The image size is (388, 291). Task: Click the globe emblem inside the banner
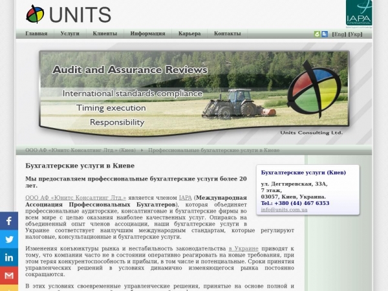click(314, 89)
